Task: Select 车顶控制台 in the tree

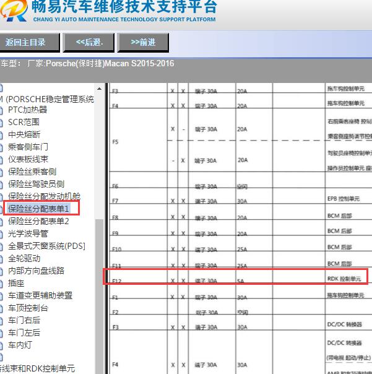Action: point(28,308)
